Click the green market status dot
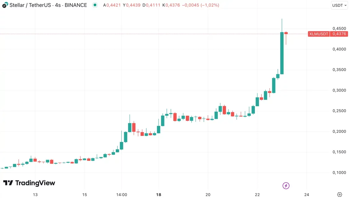This screenshot has width=349, height=198. 94,5
